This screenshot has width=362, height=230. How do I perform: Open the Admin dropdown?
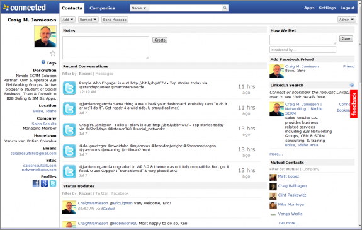tap(346, 20)
